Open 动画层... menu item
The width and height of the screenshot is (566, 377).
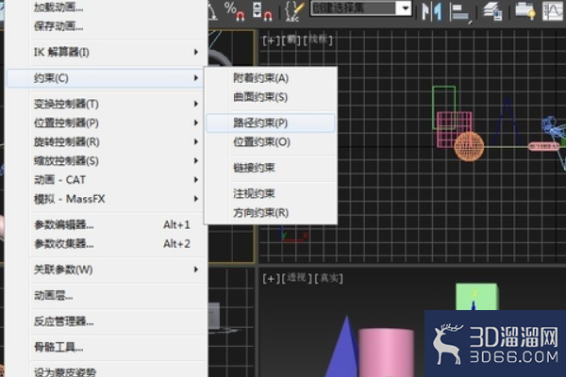tap(106, 296)
